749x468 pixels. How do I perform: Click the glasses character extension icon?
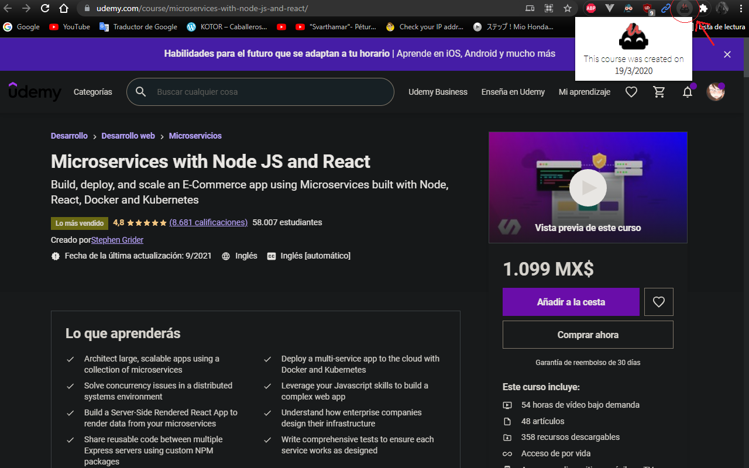(x=628, y=8)
